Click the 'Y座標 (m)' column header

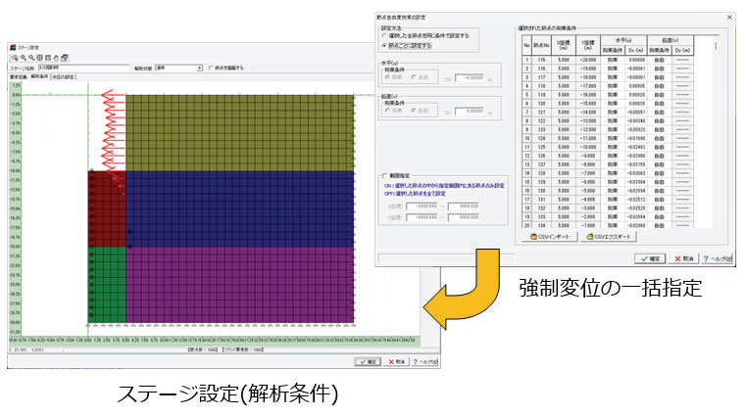588,45
